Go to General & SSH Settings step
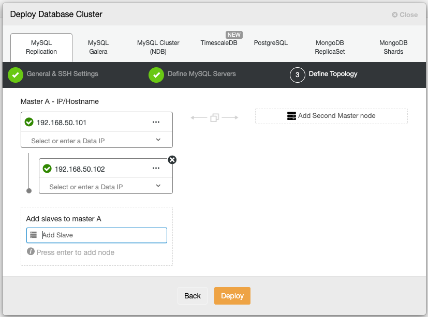The width and height of the screenshot is (428, 317). pos(62,74)
